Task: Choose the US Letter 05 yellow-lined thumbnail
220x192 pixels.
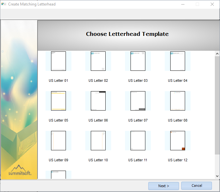Action: [58, 101]
